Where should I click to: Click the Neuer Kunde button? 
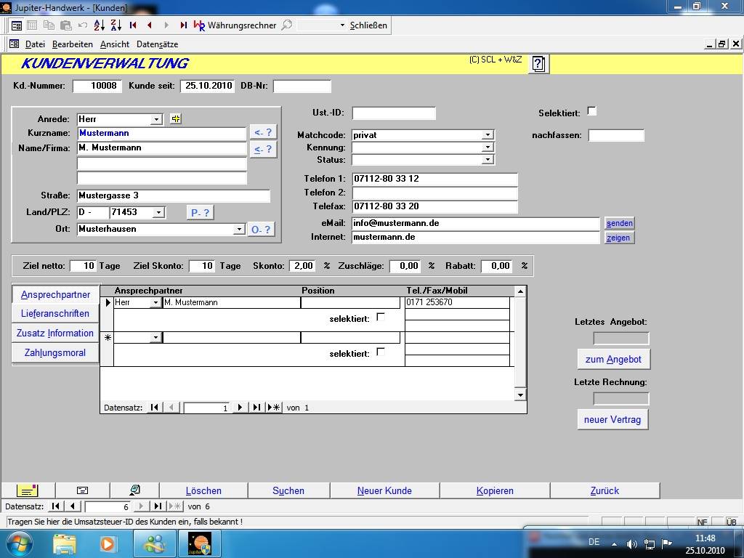coord(384,490)
